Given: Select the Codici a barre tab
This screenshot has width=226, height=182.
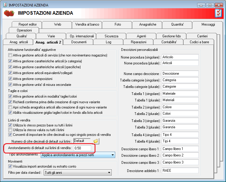Looking at the screenshot, I should (199, 42).
